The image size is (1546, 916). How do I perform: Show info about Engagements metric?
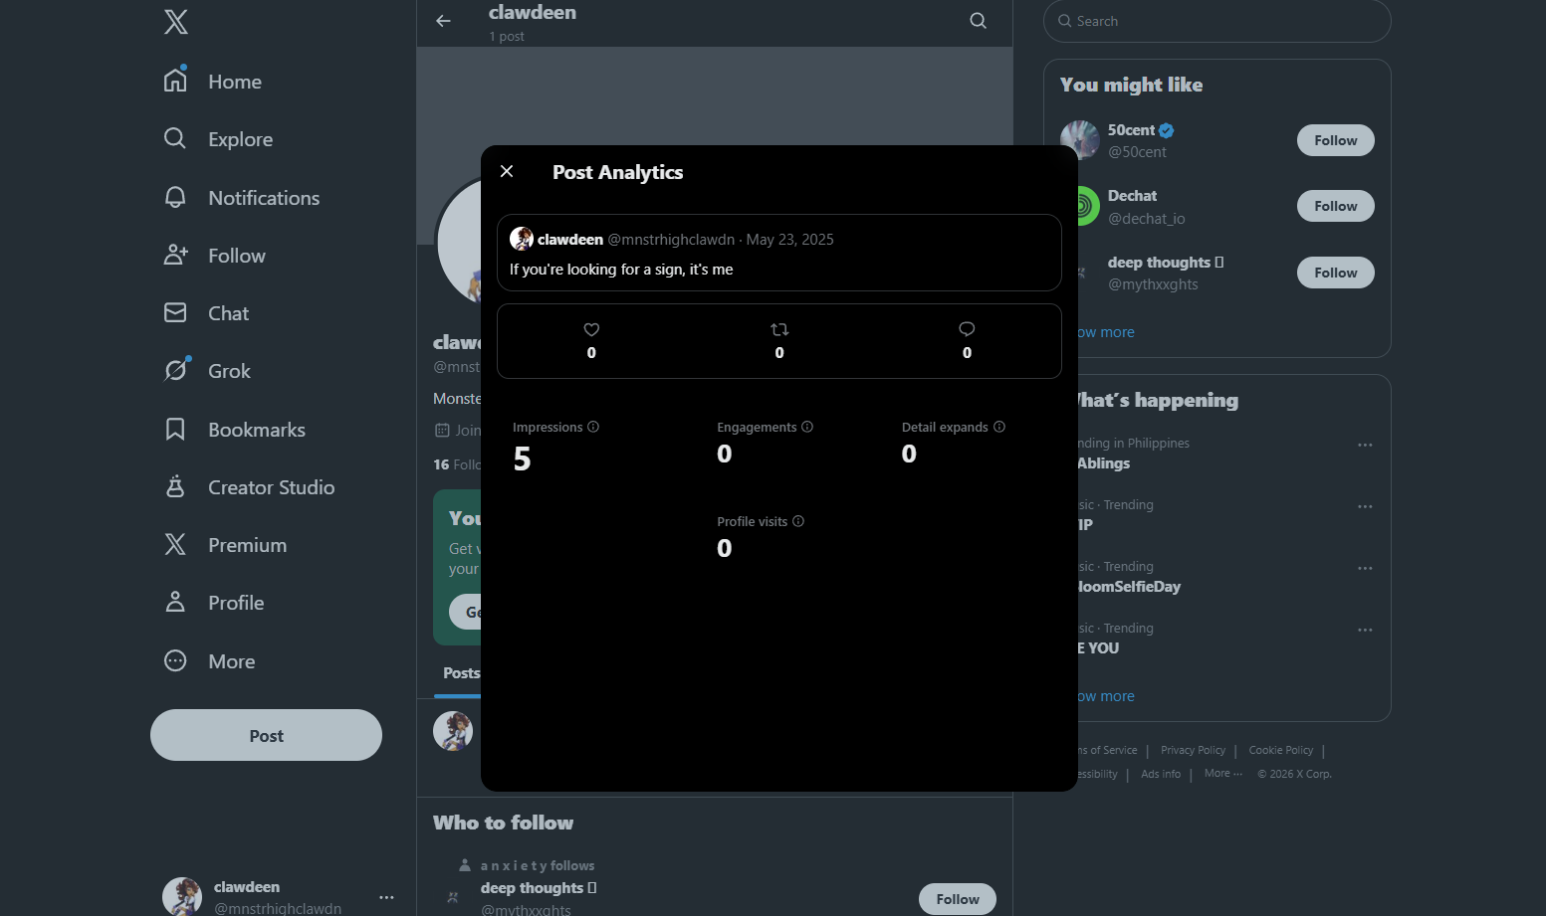[807, 427]
